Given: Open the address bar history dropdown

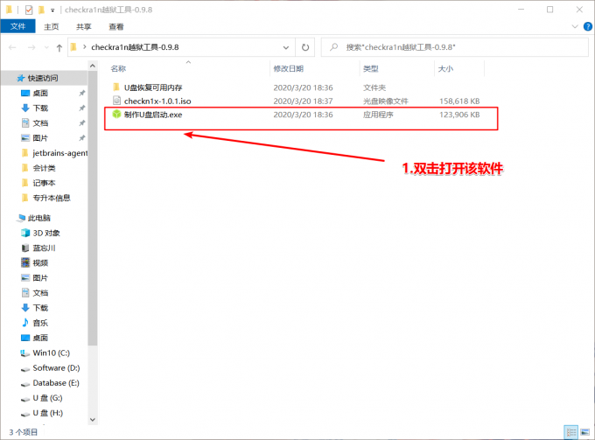Looking at the screenshot, I should pyautogui.click(x=286, y=47).
